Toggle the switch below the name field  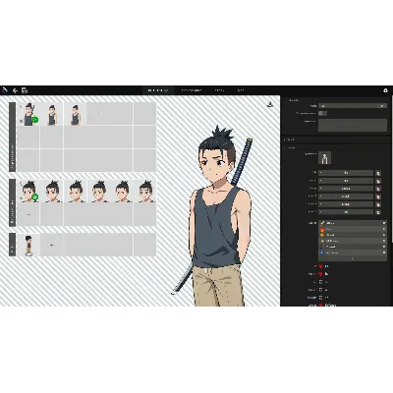point(322,113)
